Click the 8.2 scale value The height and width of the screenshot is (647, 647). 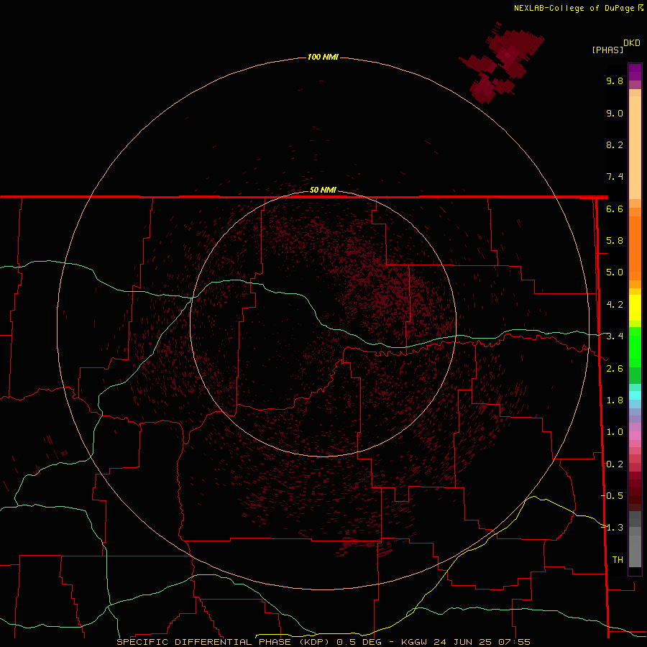(x=615, y=144)
